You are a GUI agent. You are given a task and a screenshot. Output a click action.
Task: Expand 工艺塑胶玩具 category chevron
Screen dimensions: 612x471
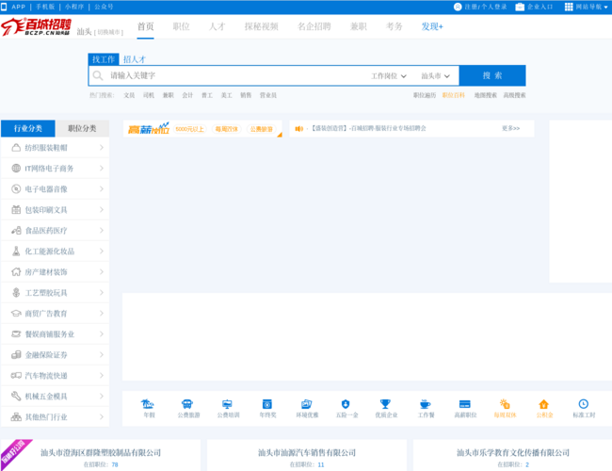(x=102, y=293)
